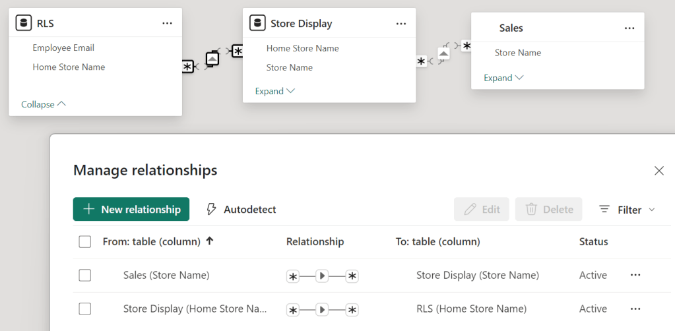Close the Manage relationships dialog

pyautogui.click(x=659, y=171)
